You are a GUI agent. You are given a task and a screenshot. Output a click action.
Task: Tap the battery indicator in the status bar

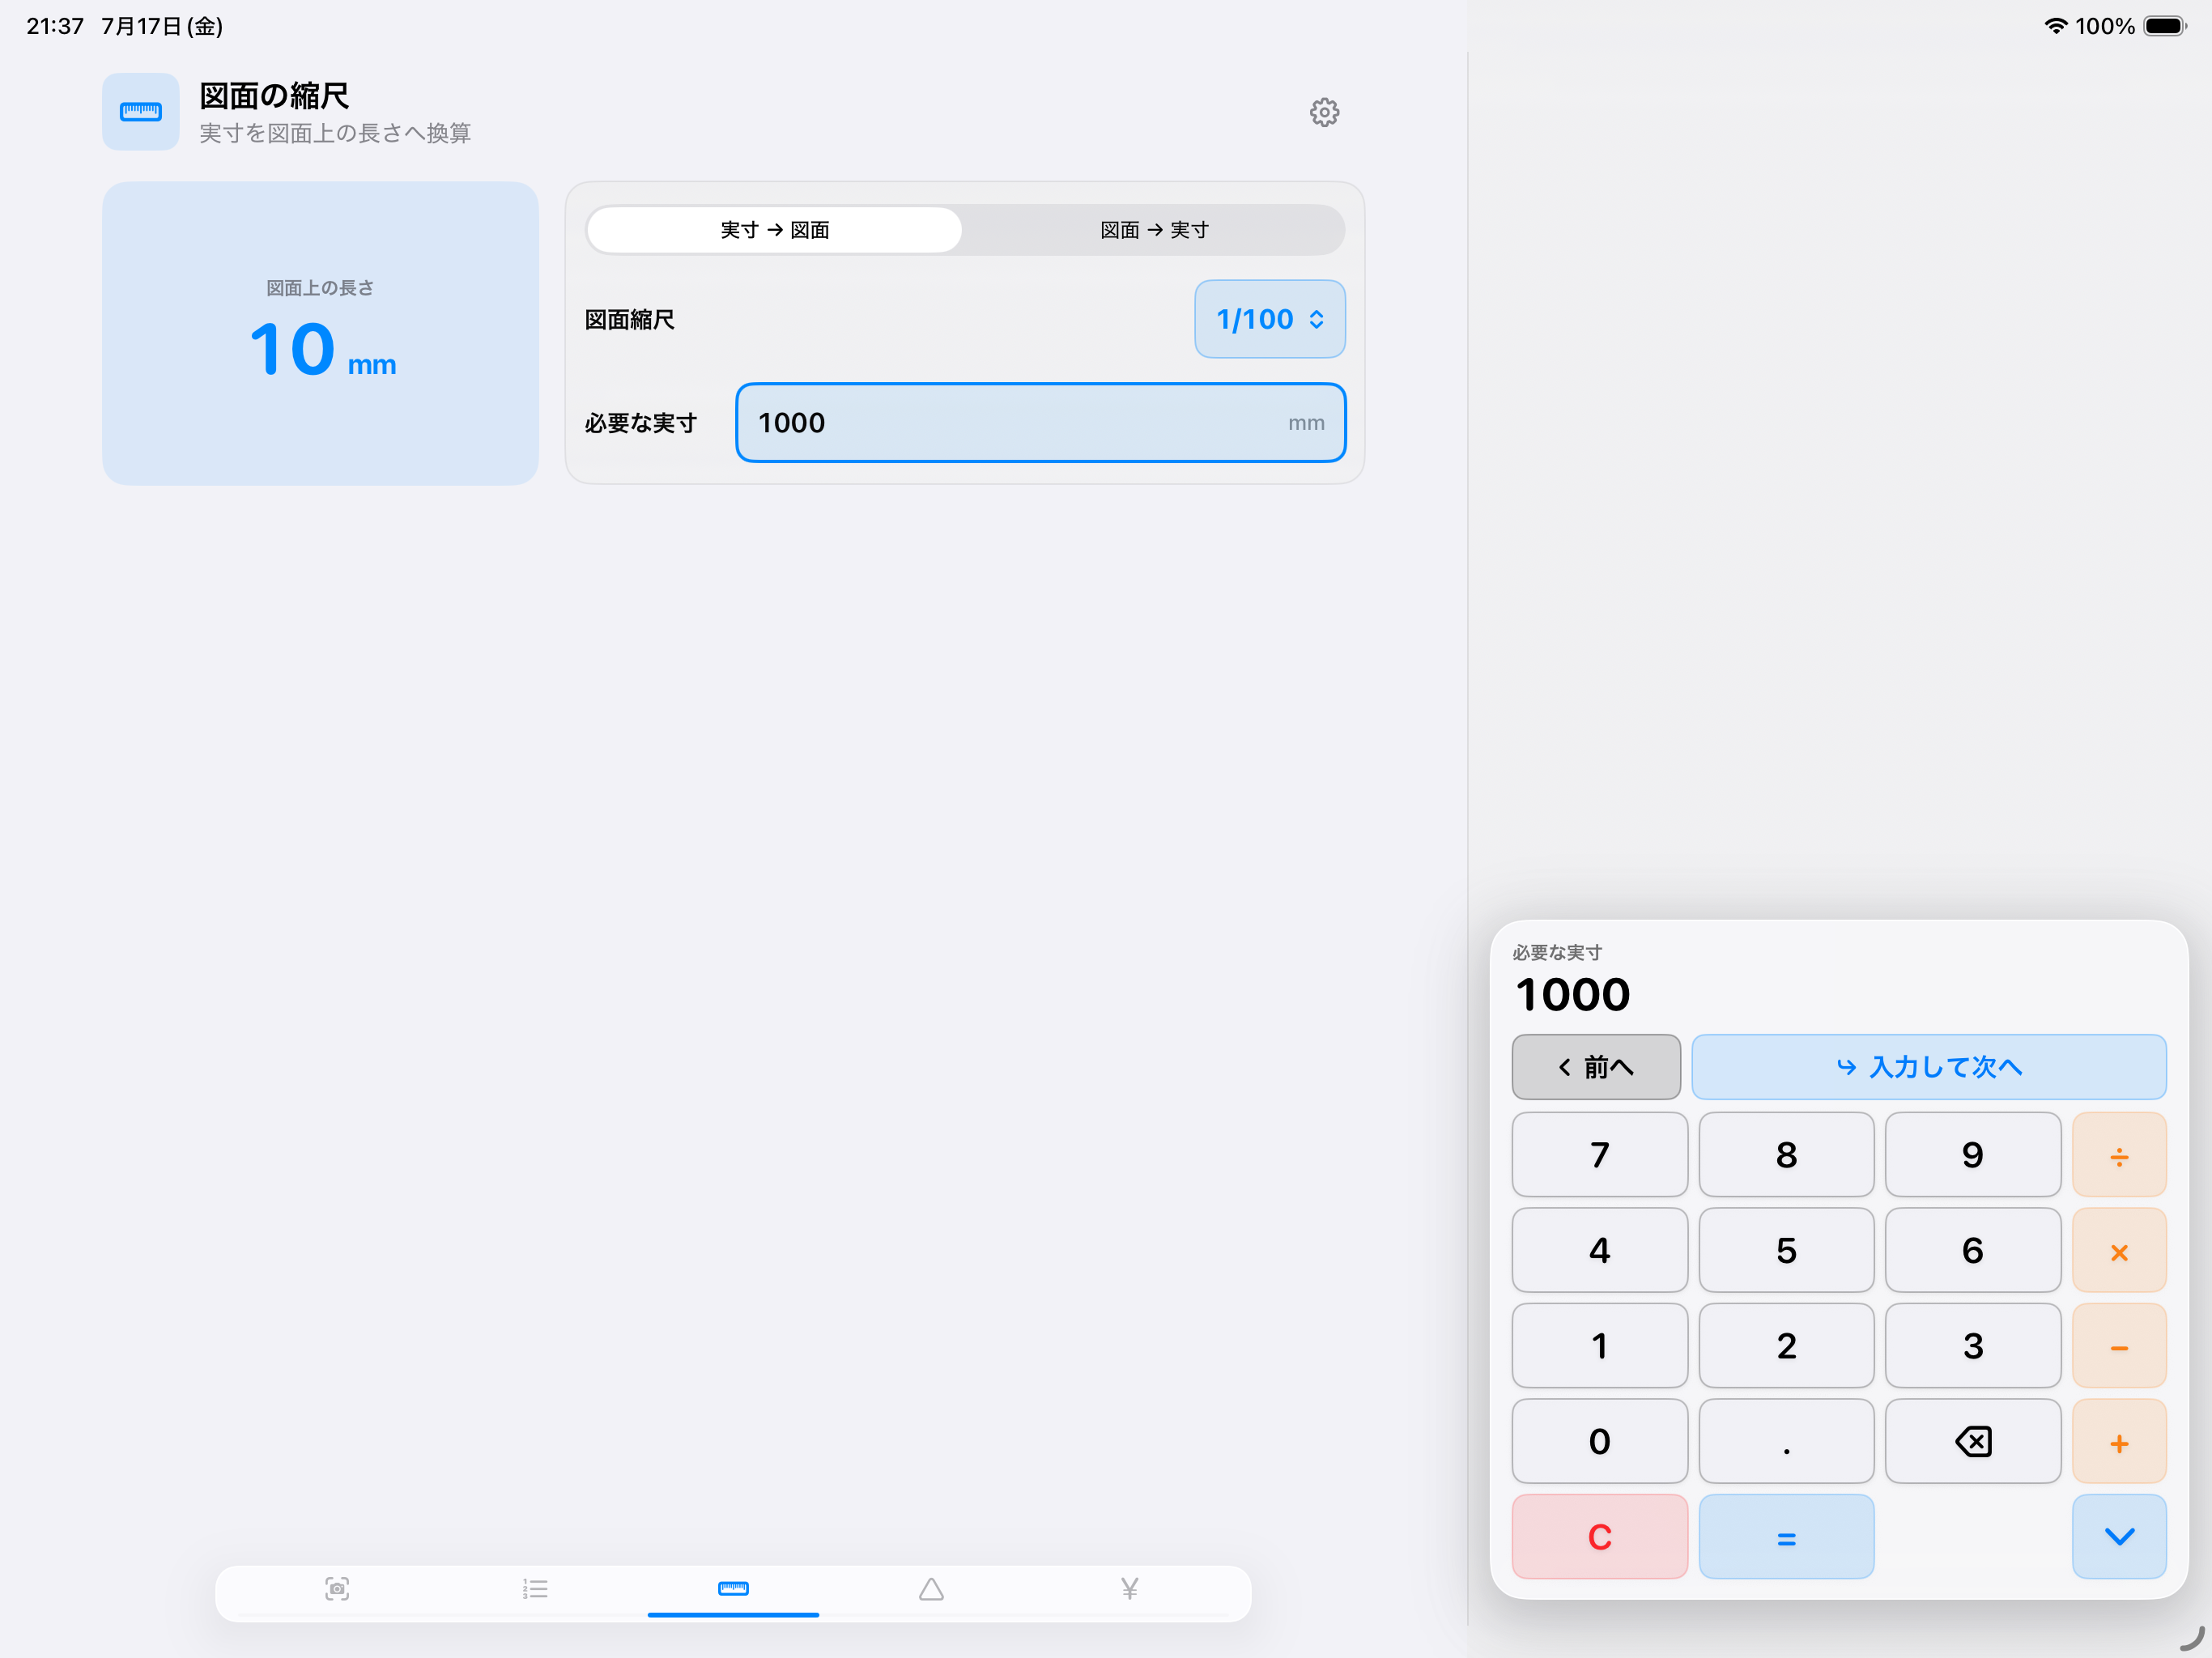[x=2164, y=26]
